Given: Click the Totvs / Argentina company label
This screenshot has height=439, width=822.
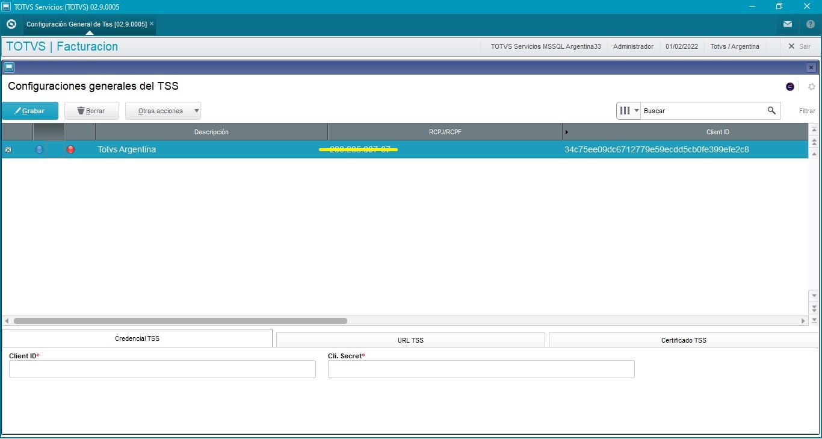Looking at the screenshot, I should (x=735, y=46).
